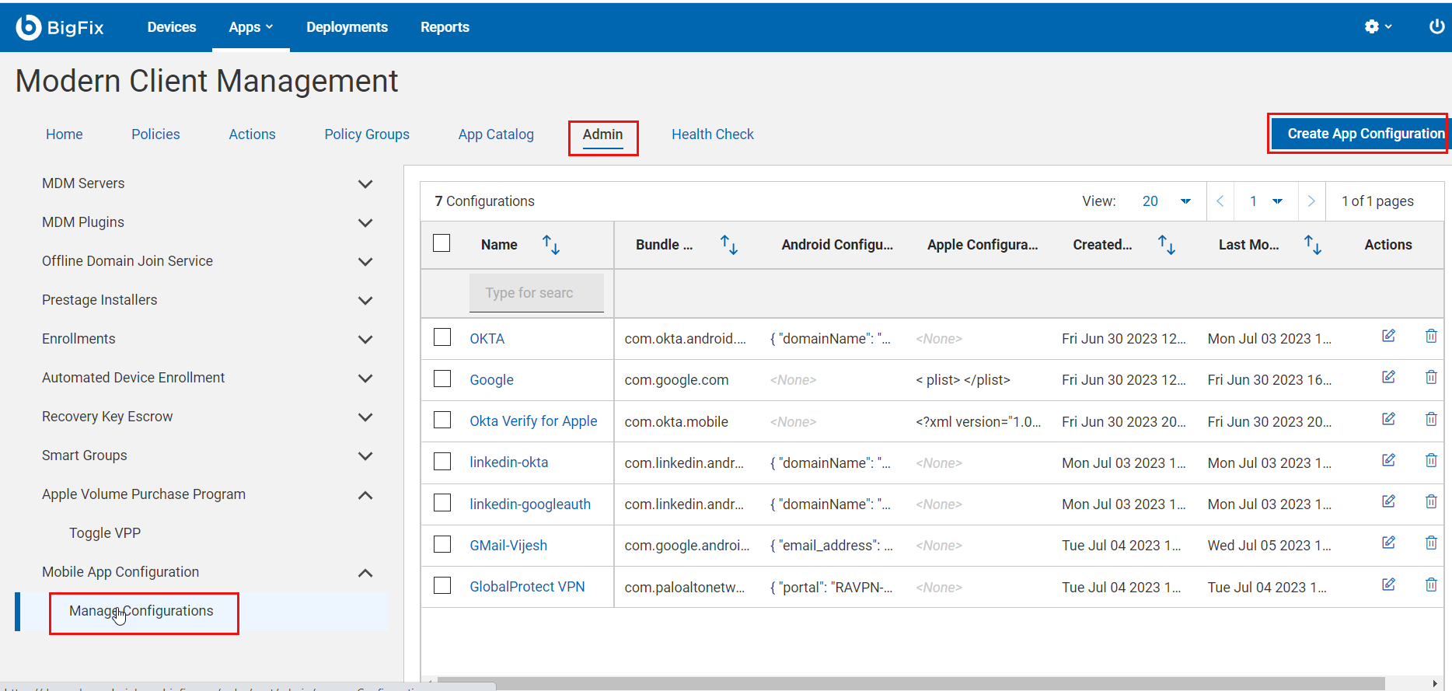Toggle the select-all header checkbox
This screenshot has height=691, width=1452.
click(x=442, y=243)
